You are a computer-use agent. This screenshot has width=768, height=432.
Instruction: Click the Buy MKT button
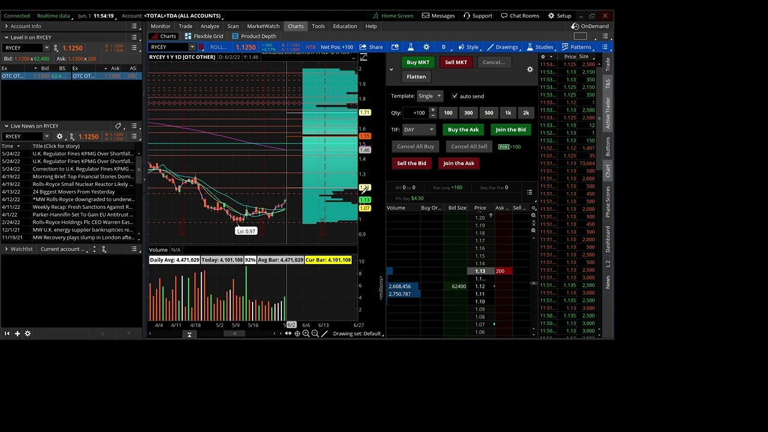(418, 62)
